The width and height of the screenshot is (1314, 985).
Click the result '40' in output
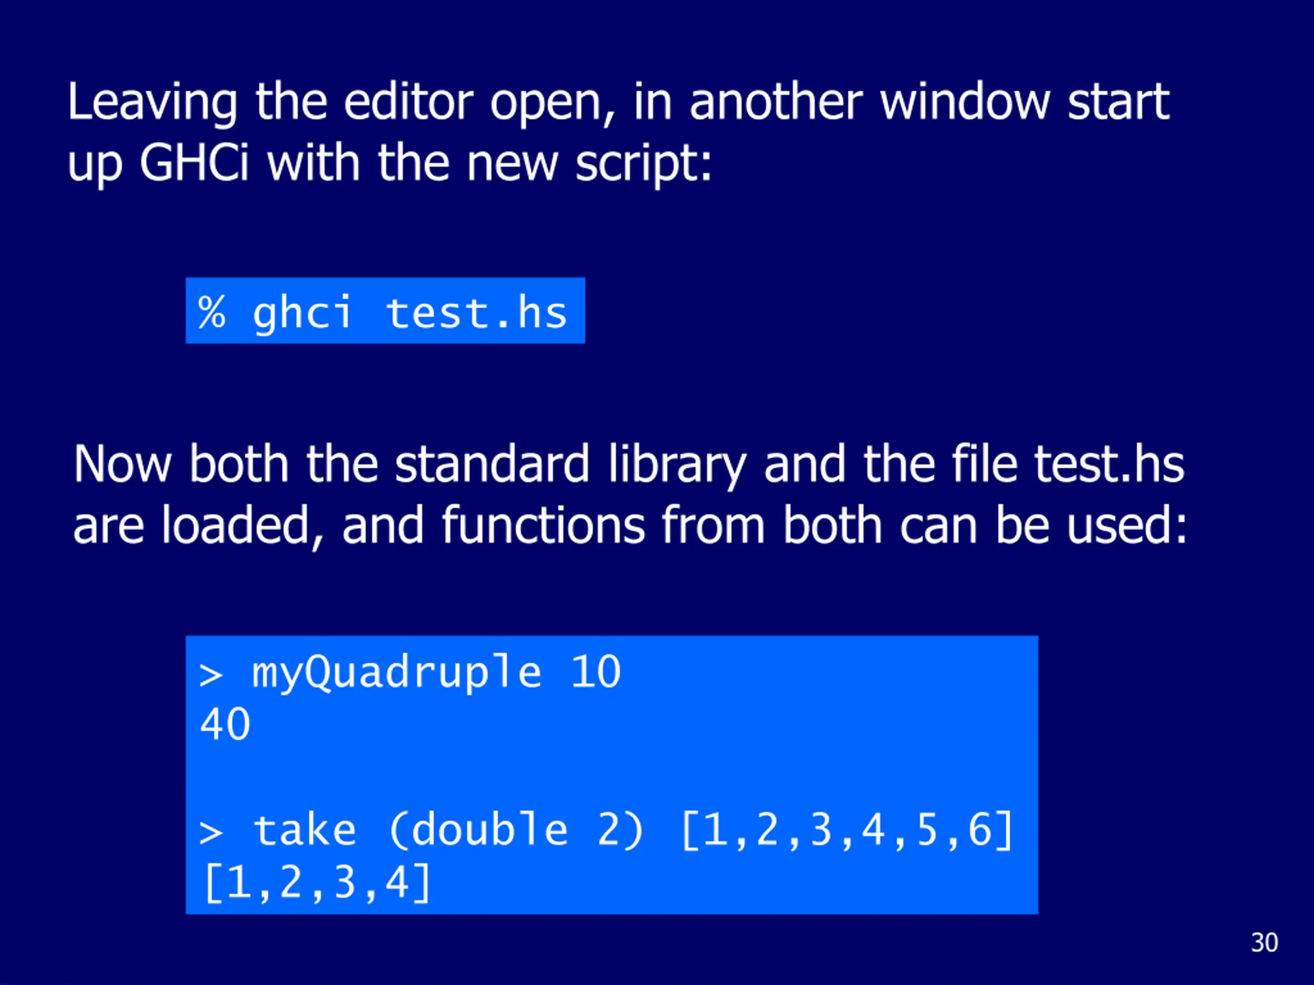(225, 724)
